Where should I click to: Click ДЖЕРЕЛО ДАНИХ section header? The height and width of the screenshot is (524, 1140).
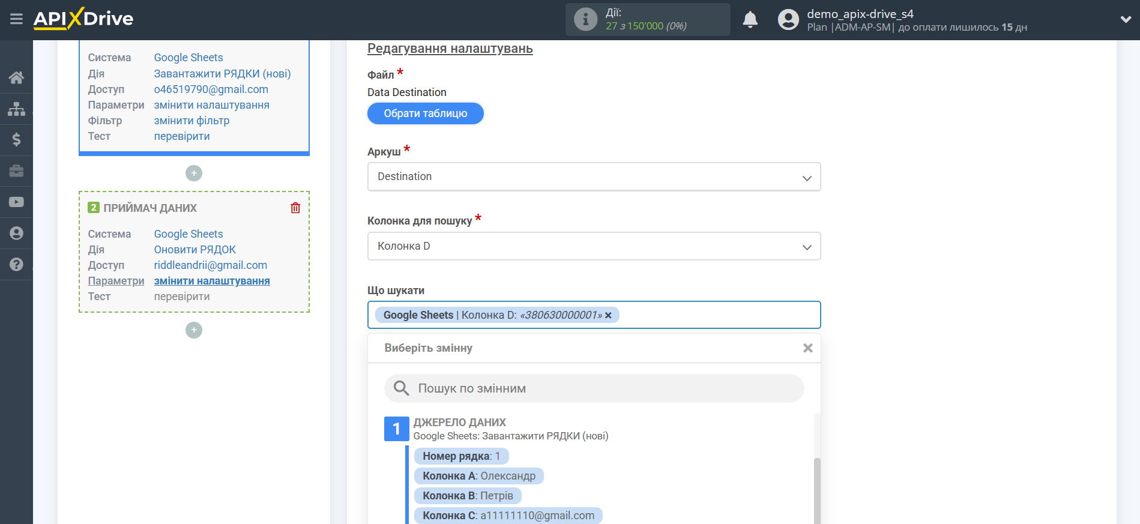pyautogui.click(x=459, y=423)
